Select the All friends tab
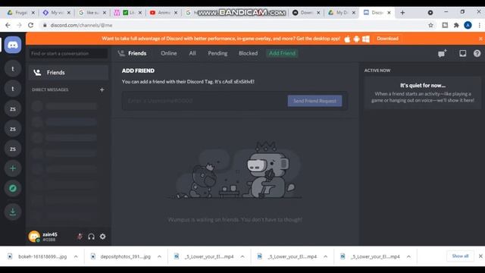Screen dimensions: 485x273 (192, 53)
